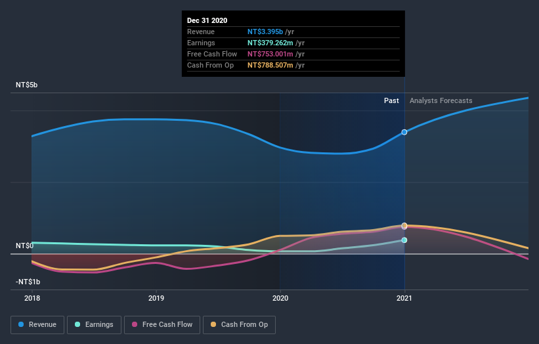Click the -NT$1b y-axis label

(x=28, y=282)
